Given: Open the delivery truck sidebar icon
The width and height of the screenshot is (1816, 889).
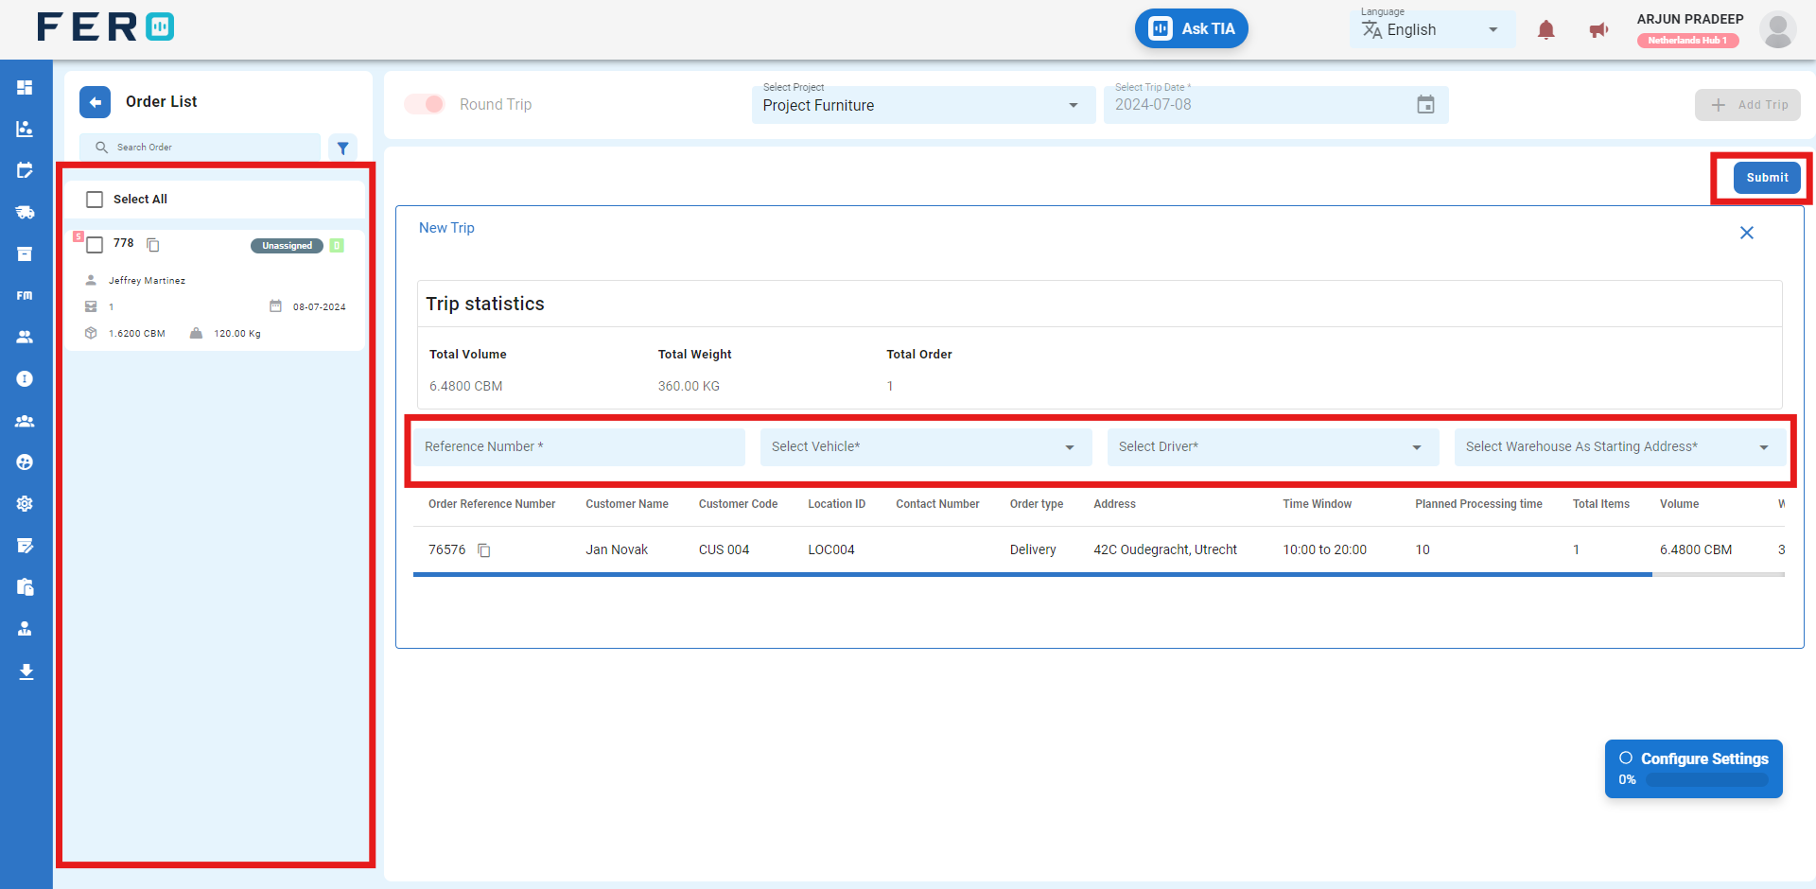Looking at the screenshot, I should (25, 212).
